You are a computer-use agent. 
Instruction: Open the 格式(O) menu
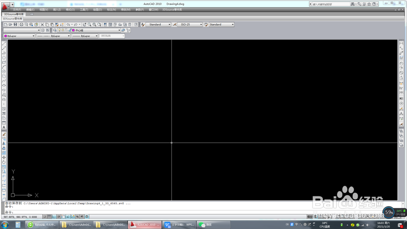[x=70, y=10]
